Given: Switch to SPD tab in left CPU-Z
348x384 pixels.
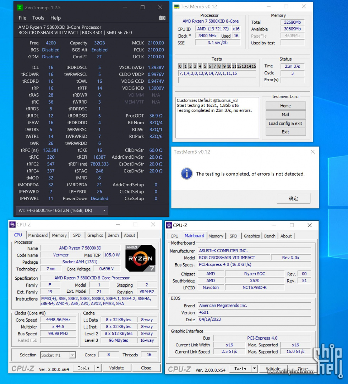Looking at the screenshot, I should (x=77, y=235).
